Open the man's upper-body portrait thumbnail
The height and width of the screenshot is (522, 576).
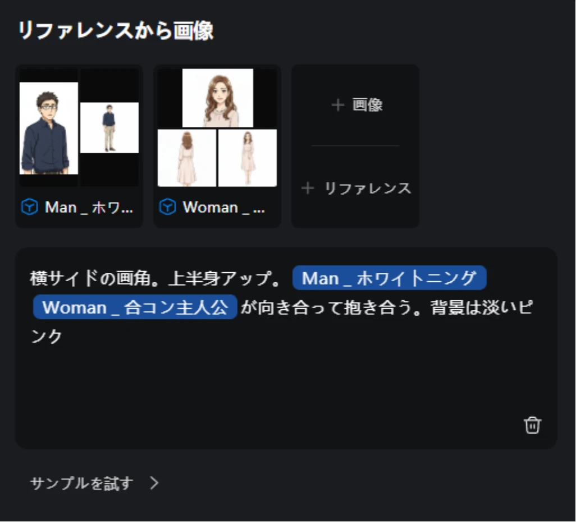tap(48, 128)
